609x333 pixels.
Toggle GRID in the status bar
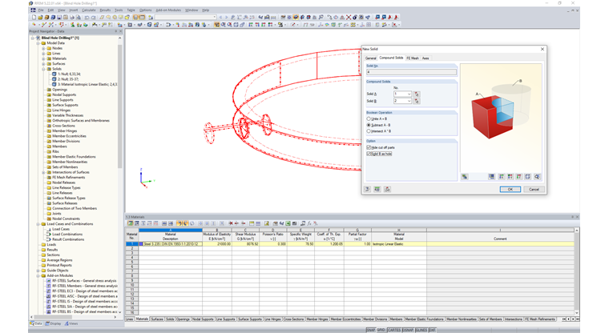(381, 330)
